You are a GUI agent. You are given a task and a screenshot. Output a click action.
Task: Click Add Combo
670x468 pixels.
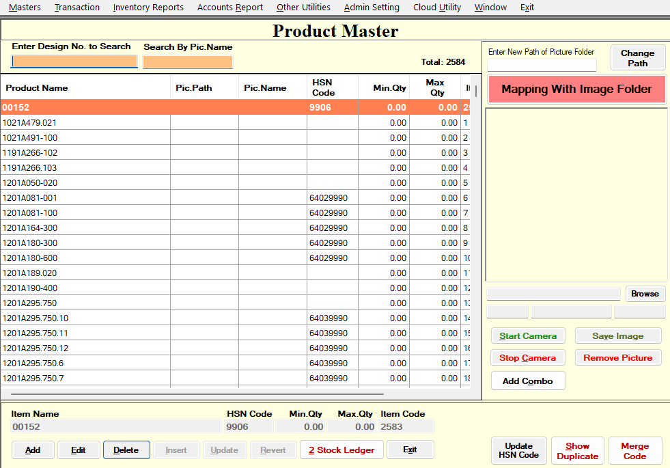pos(527,381)
